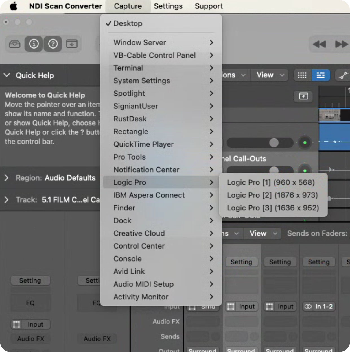Expand the Region: Audio Defaults section
The height and width of the screenshot is (352, 350).
(6, 178)
